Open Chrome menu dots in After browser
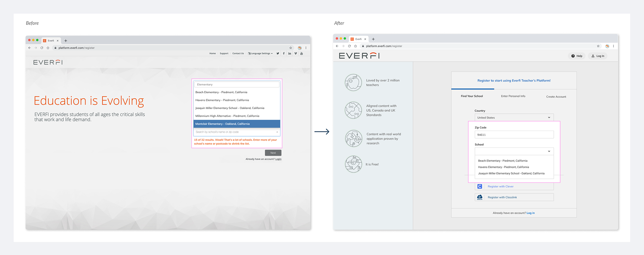The width and height of the screenshot is (644, 255). coord(613,46)
